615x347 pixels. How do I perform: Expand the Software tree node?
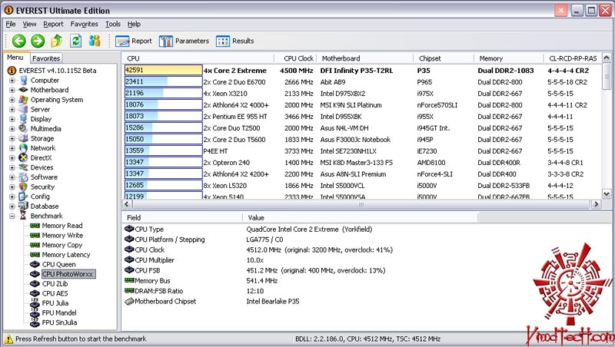pos(12,177)
